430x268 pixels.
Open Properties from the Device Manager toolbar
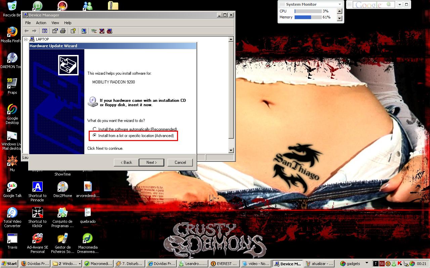55,31
